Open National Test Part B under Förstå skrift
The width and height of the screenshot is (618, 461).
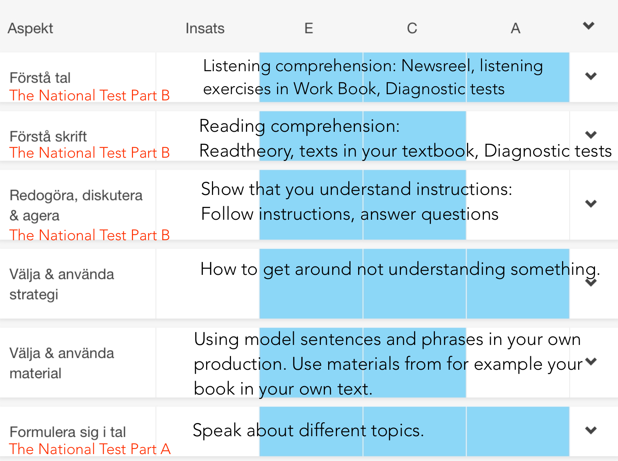90,153
